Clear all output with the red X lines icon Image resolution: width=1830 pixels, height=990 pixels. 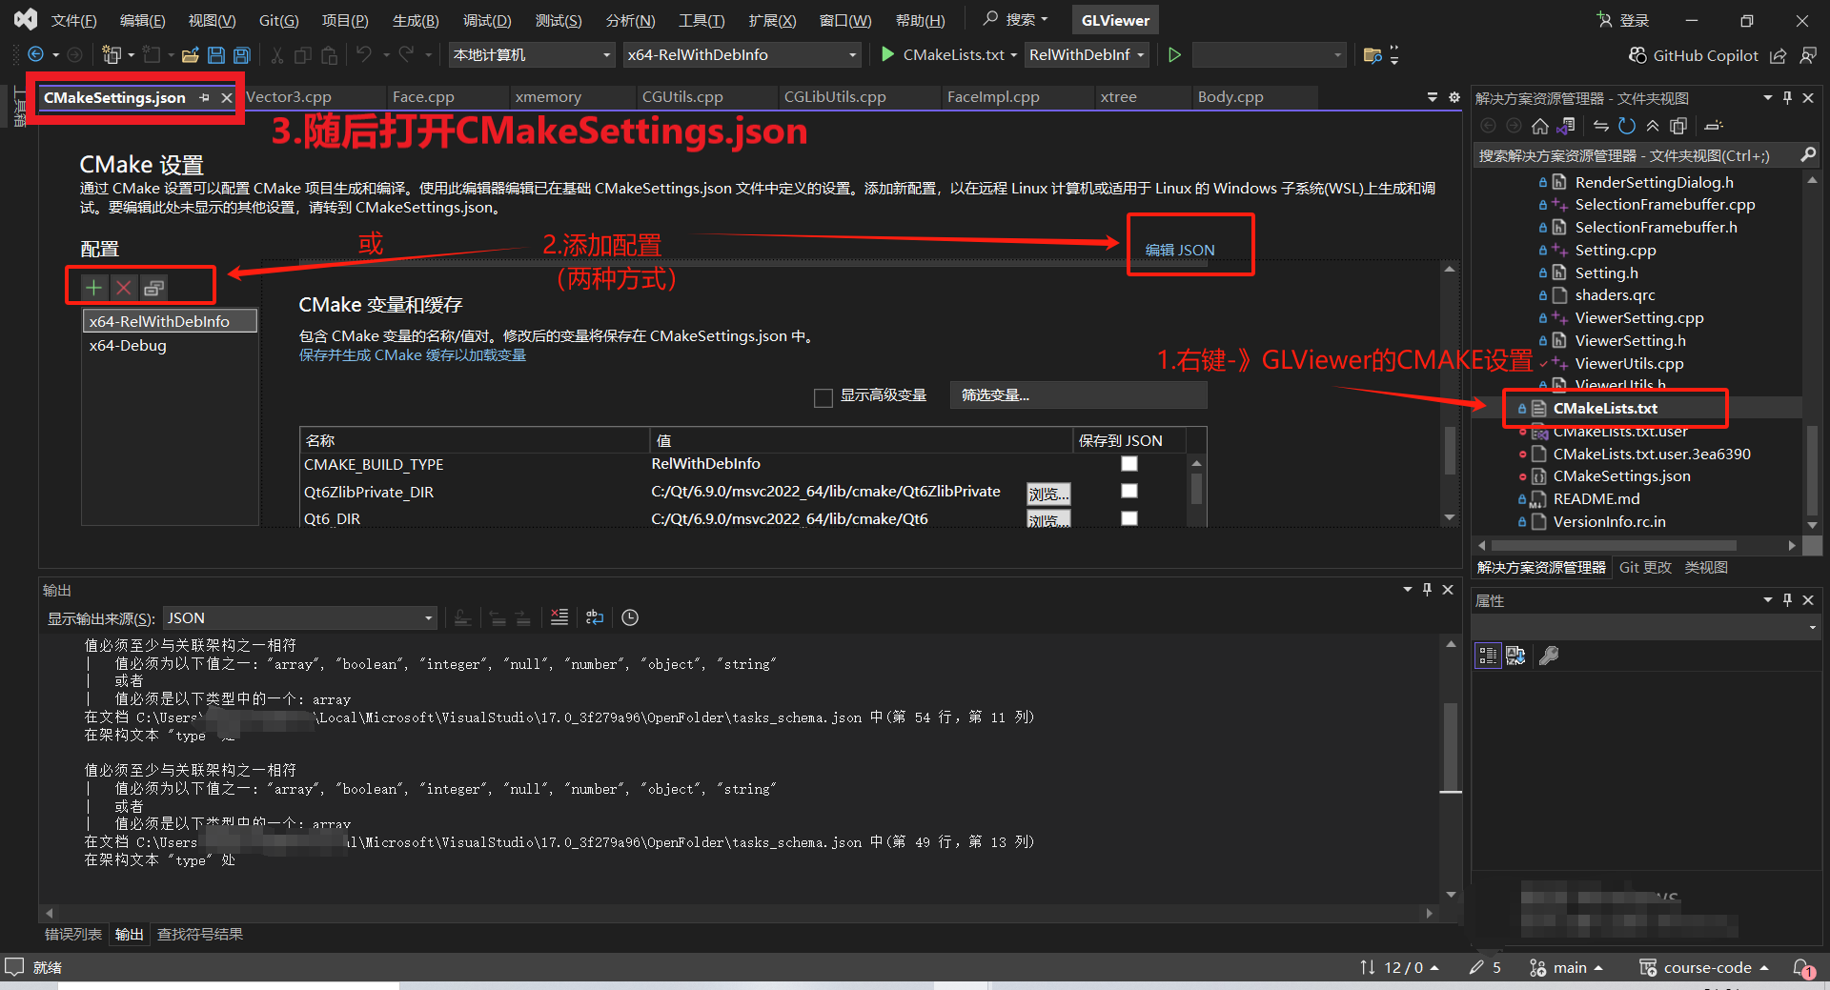(559, 617)
